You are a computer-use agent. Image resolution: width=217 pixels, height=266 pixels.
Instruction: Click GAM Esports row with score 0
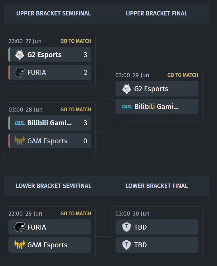click(50, 141)
